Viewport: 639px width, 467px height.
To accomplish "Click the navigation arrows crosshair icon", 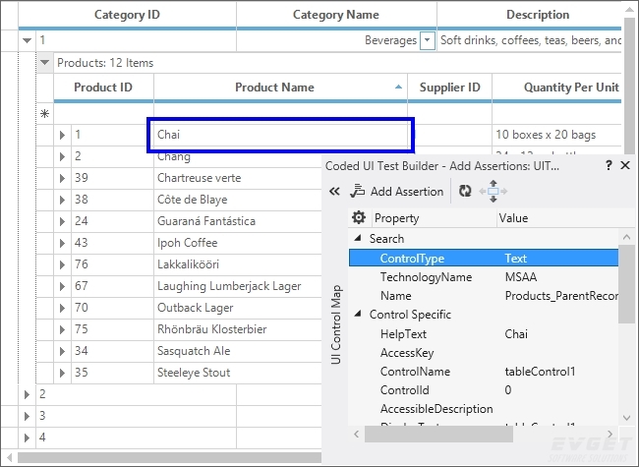I will coord(493,192).
